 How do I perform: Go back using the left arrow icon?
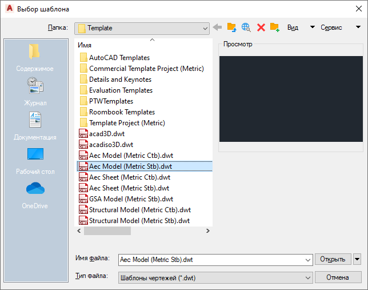217,27
